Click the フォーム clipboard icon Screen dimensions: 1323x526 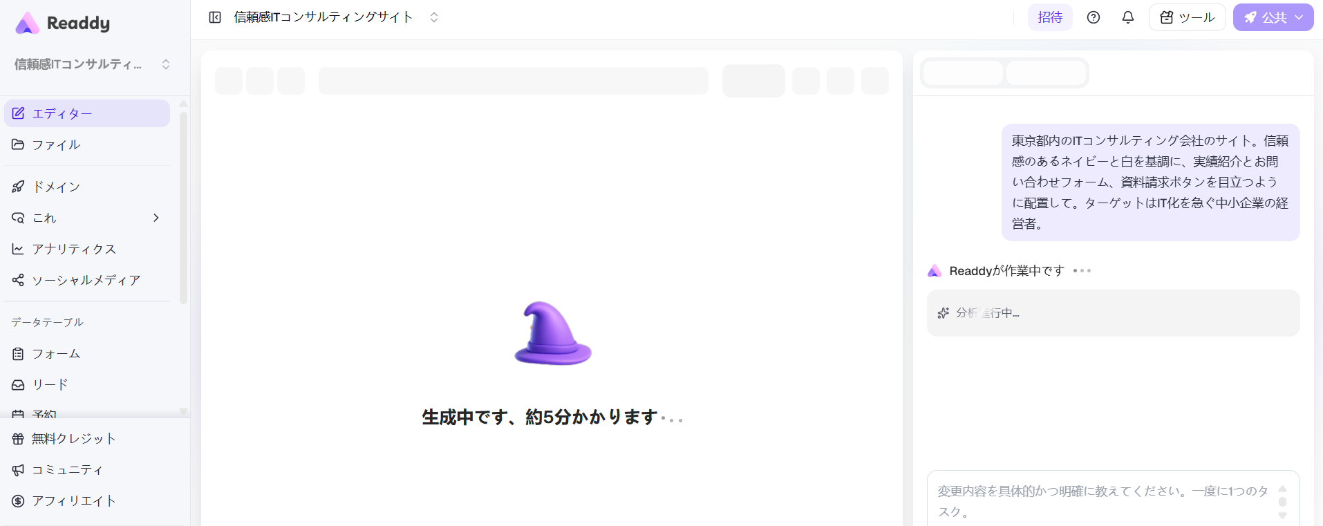click(18, 354)
